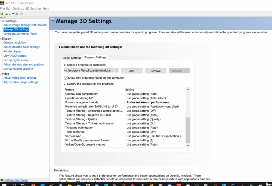The height and width of the screenshot is (186, 272).
Task: Select the Power management mode feature
Action: coord(82,102)
